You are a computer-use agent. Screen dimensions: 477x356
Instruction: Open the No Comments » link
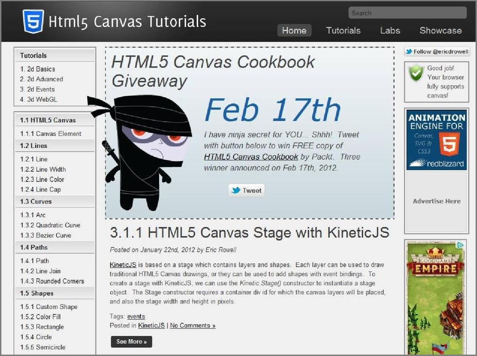coord(193,325)
